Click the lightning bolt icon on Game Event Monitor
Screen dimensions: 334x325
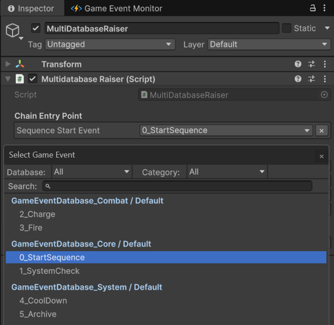[76, 8]
